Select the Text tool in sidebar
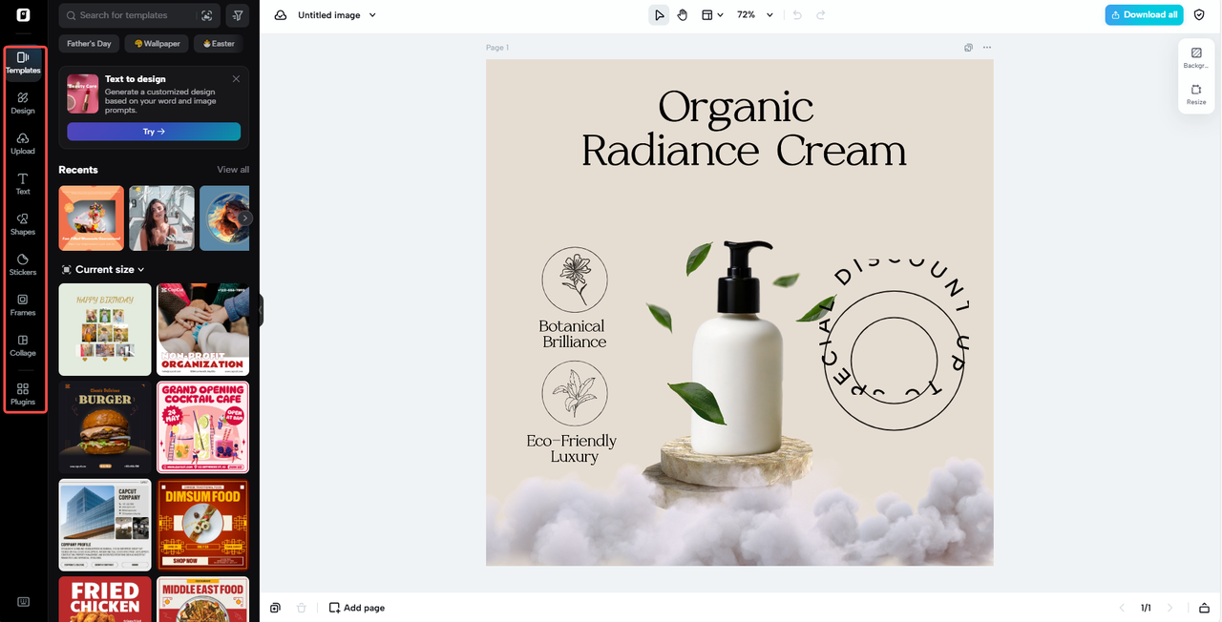 coord(23,184)
